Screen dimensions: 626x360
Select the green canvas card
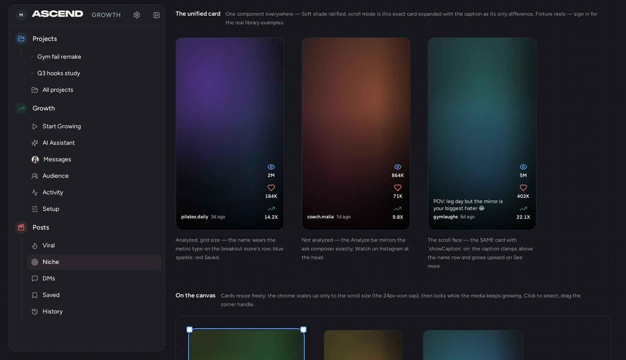tap(247, 344)
